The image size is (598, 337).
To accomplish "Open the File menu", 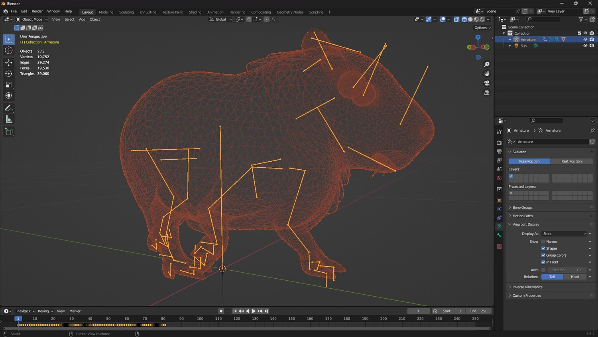I will pyautogui.click(x=14, y=11).
